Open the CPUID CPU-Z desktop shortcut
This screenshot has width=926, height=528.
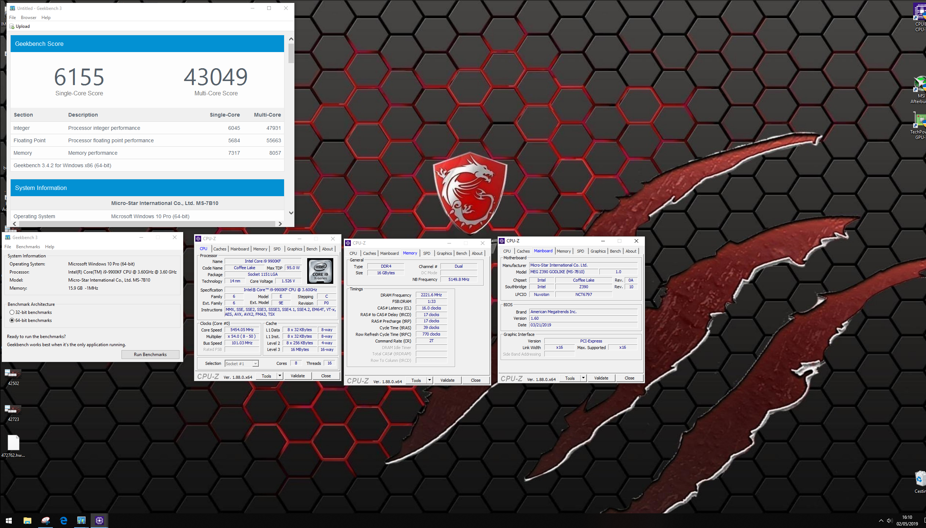tap(920, 18)
